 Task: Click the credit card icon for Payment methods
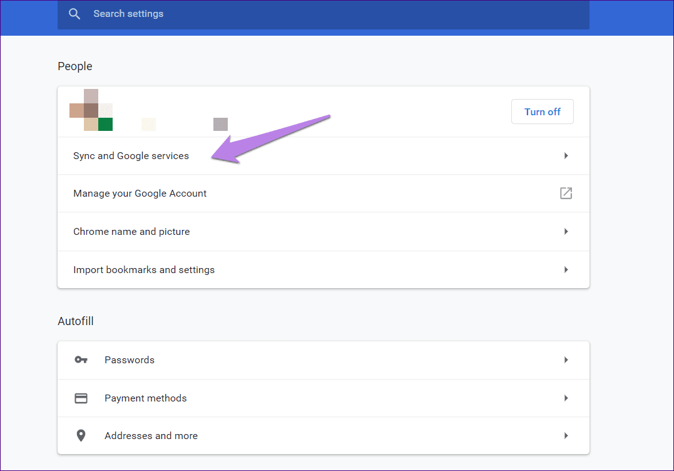pos(81,398)
